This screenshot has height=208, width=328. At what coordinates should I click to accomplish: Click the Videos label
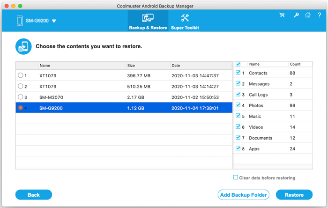(x=256, y=127)
